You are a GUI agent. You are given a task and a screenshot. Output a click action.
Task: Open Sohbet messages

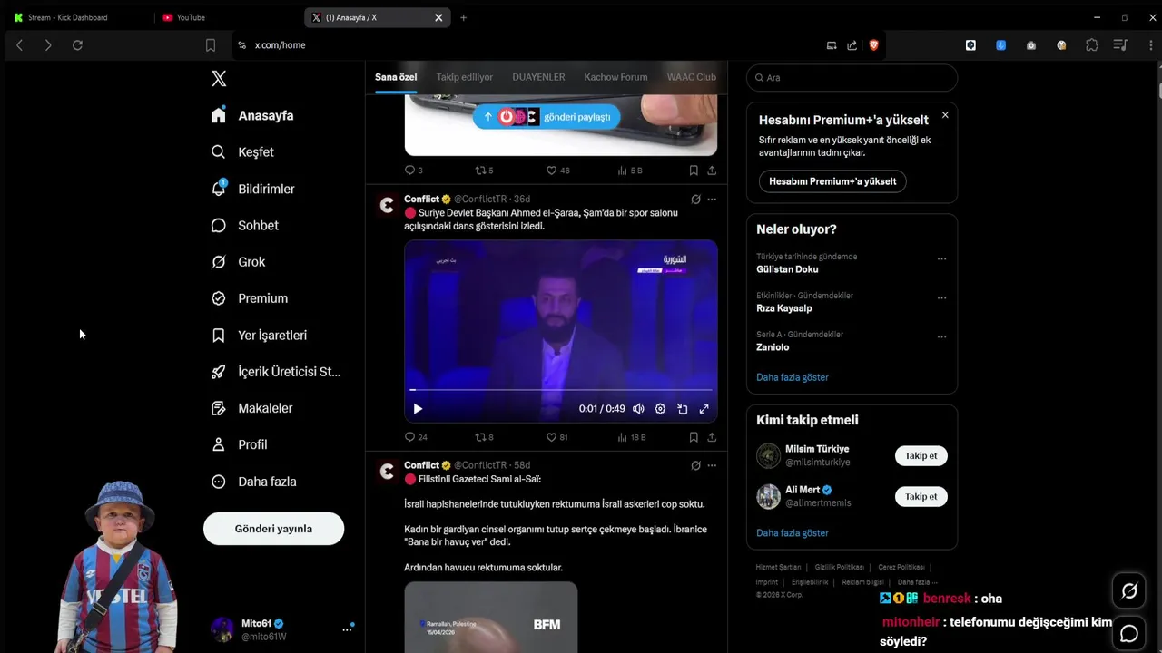click(x=245, y=225)
